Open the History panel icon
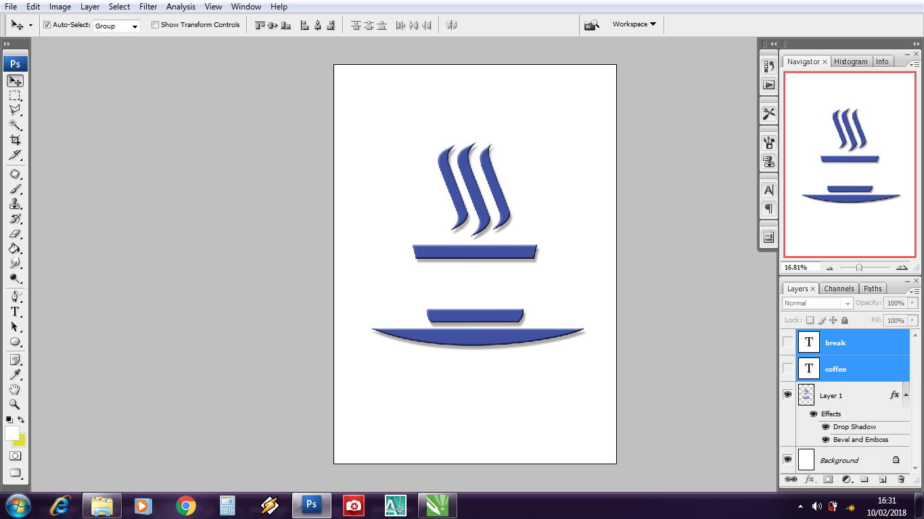The height and width of the screenshot is (519, 924). coord(769,66)
